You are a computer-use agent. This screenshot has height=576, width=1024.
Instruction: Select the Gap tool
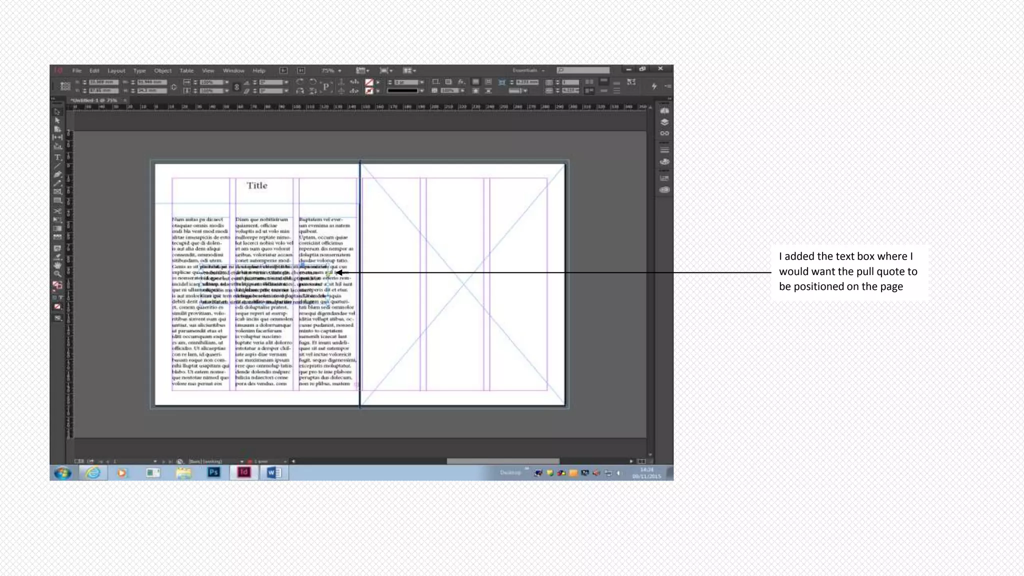click(57, 137)
